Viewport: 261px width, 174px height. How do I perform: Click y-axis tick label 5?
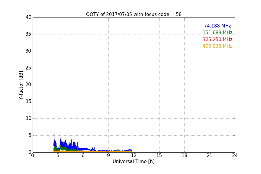(30, 135)
